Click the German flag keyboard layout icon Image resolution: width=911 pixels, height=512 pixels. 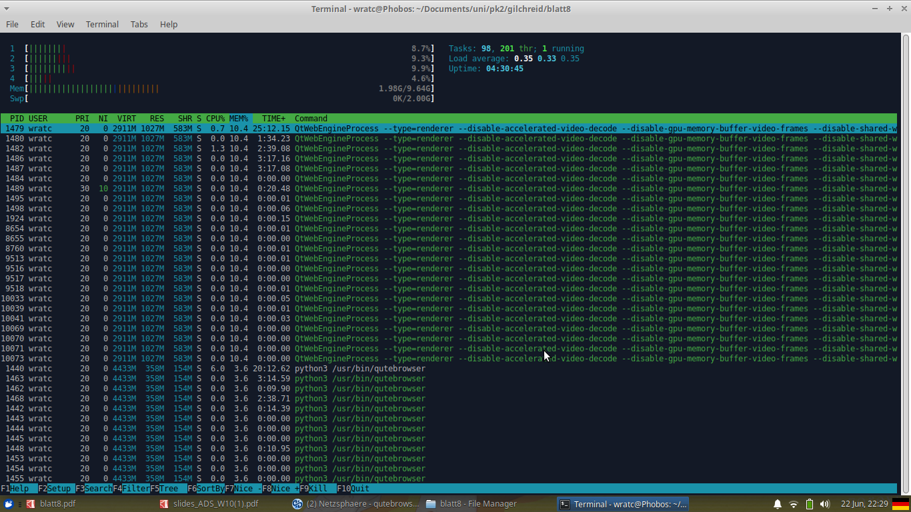[900, 504]
